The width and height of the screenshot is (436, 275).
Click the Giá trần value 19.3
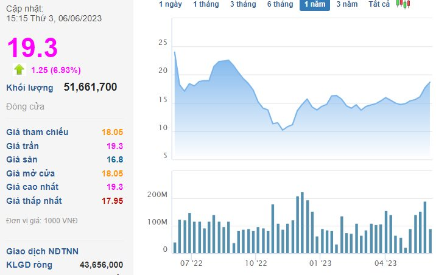115,146
